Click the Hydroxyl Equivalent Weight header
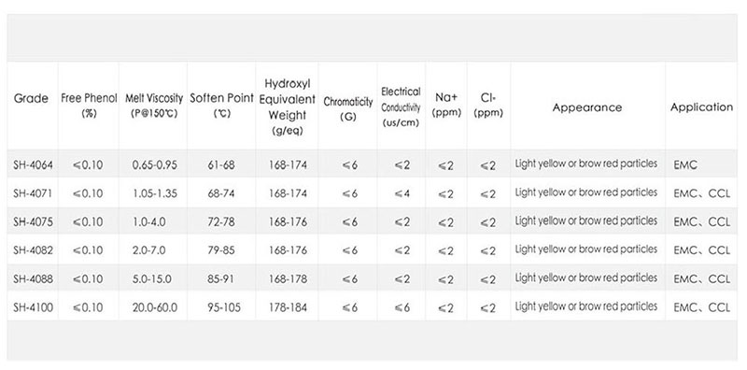This screenshot has height=370, width=747. (288, 107)
